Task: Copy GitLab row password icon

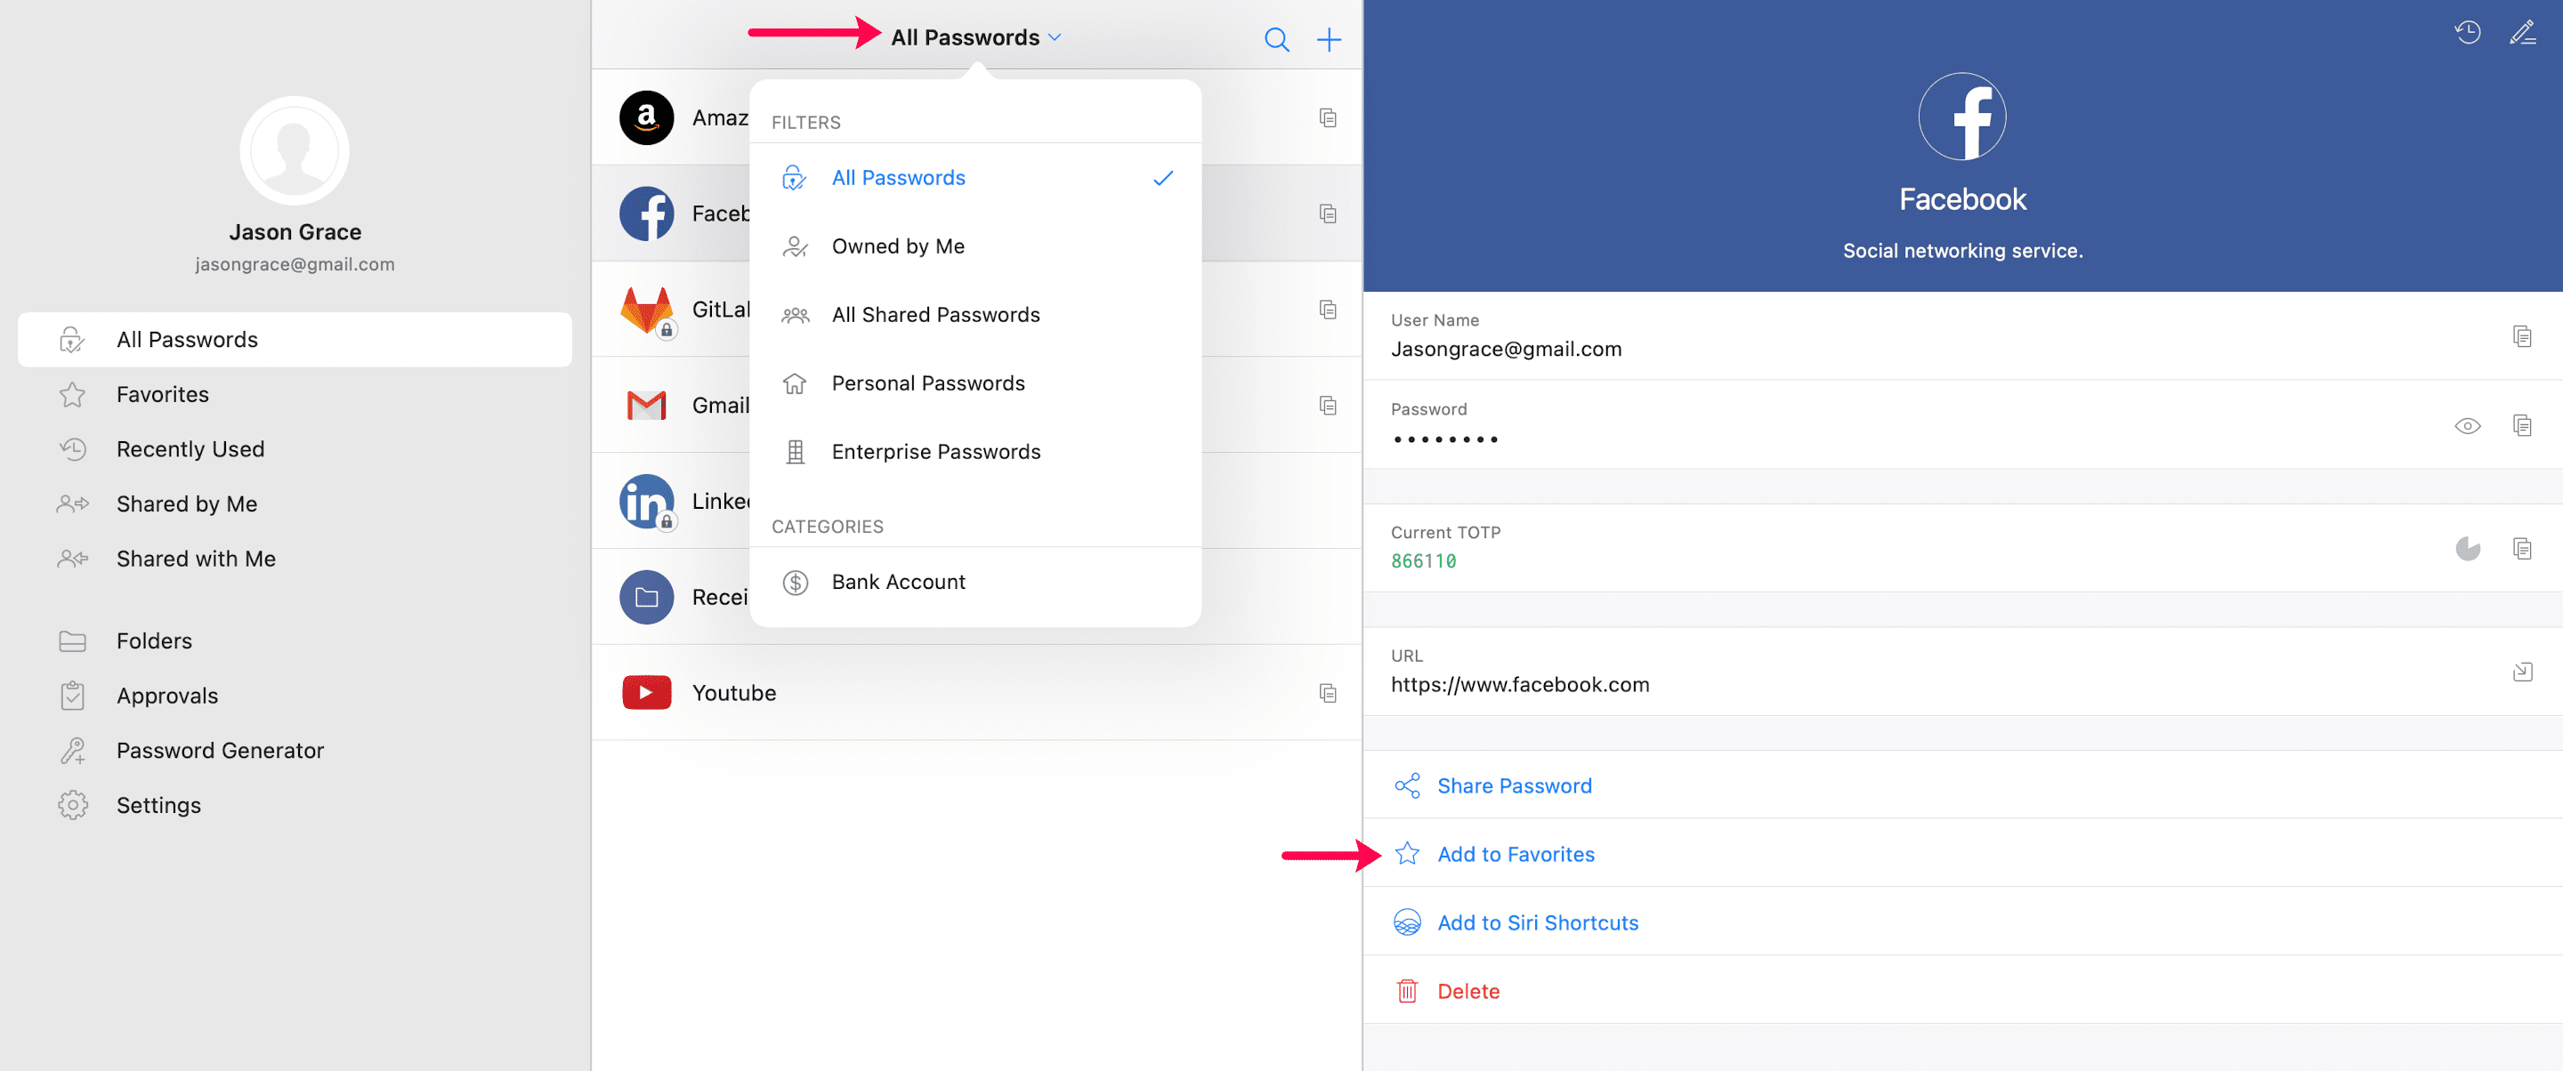Action: coord(1327,310)
